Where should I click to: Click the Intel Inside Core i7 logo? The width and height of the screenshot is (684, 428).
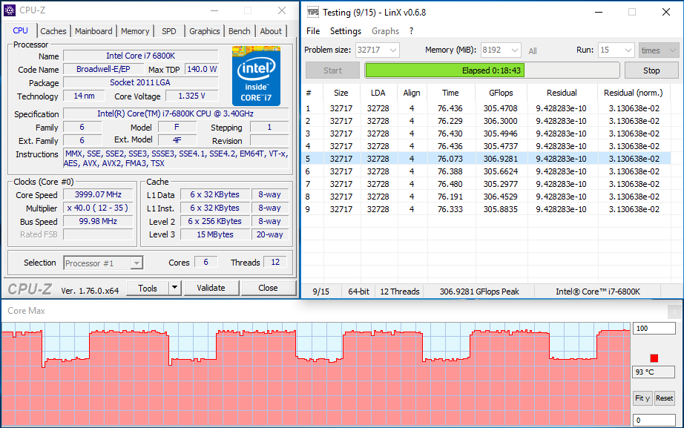tap(256, 76)
